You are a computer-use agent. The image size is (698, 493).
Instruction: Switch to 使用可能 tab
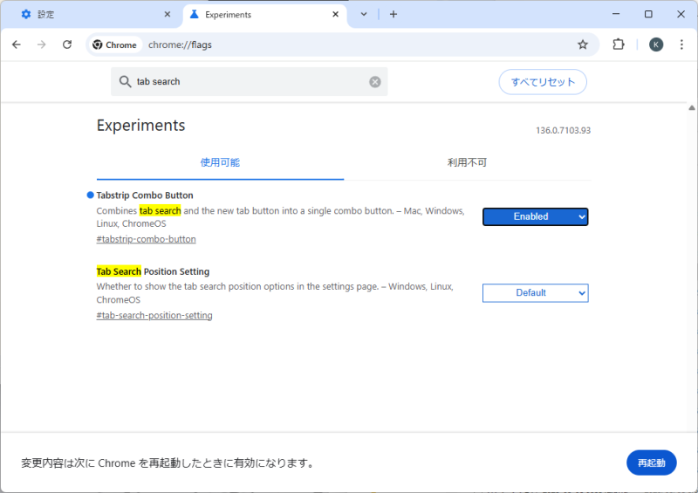(220, 162)
